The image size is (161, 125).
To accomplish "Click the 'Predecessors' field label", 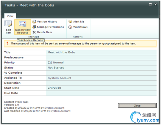I will click(x=14, y=57).
